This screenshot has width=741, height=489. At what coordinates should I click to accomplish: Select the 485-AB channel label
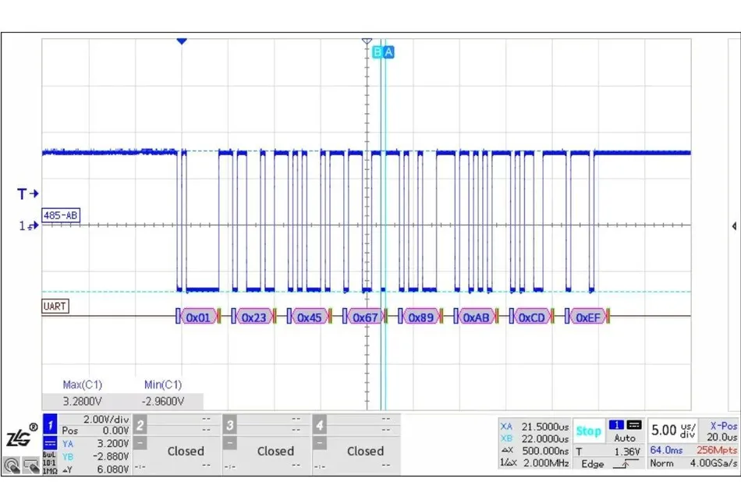tap(61, 214)
